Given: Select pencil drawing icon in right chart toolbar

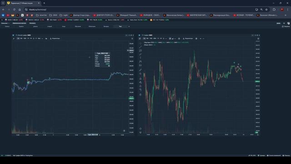Looking at the screenshot, I should coord(140,38).
